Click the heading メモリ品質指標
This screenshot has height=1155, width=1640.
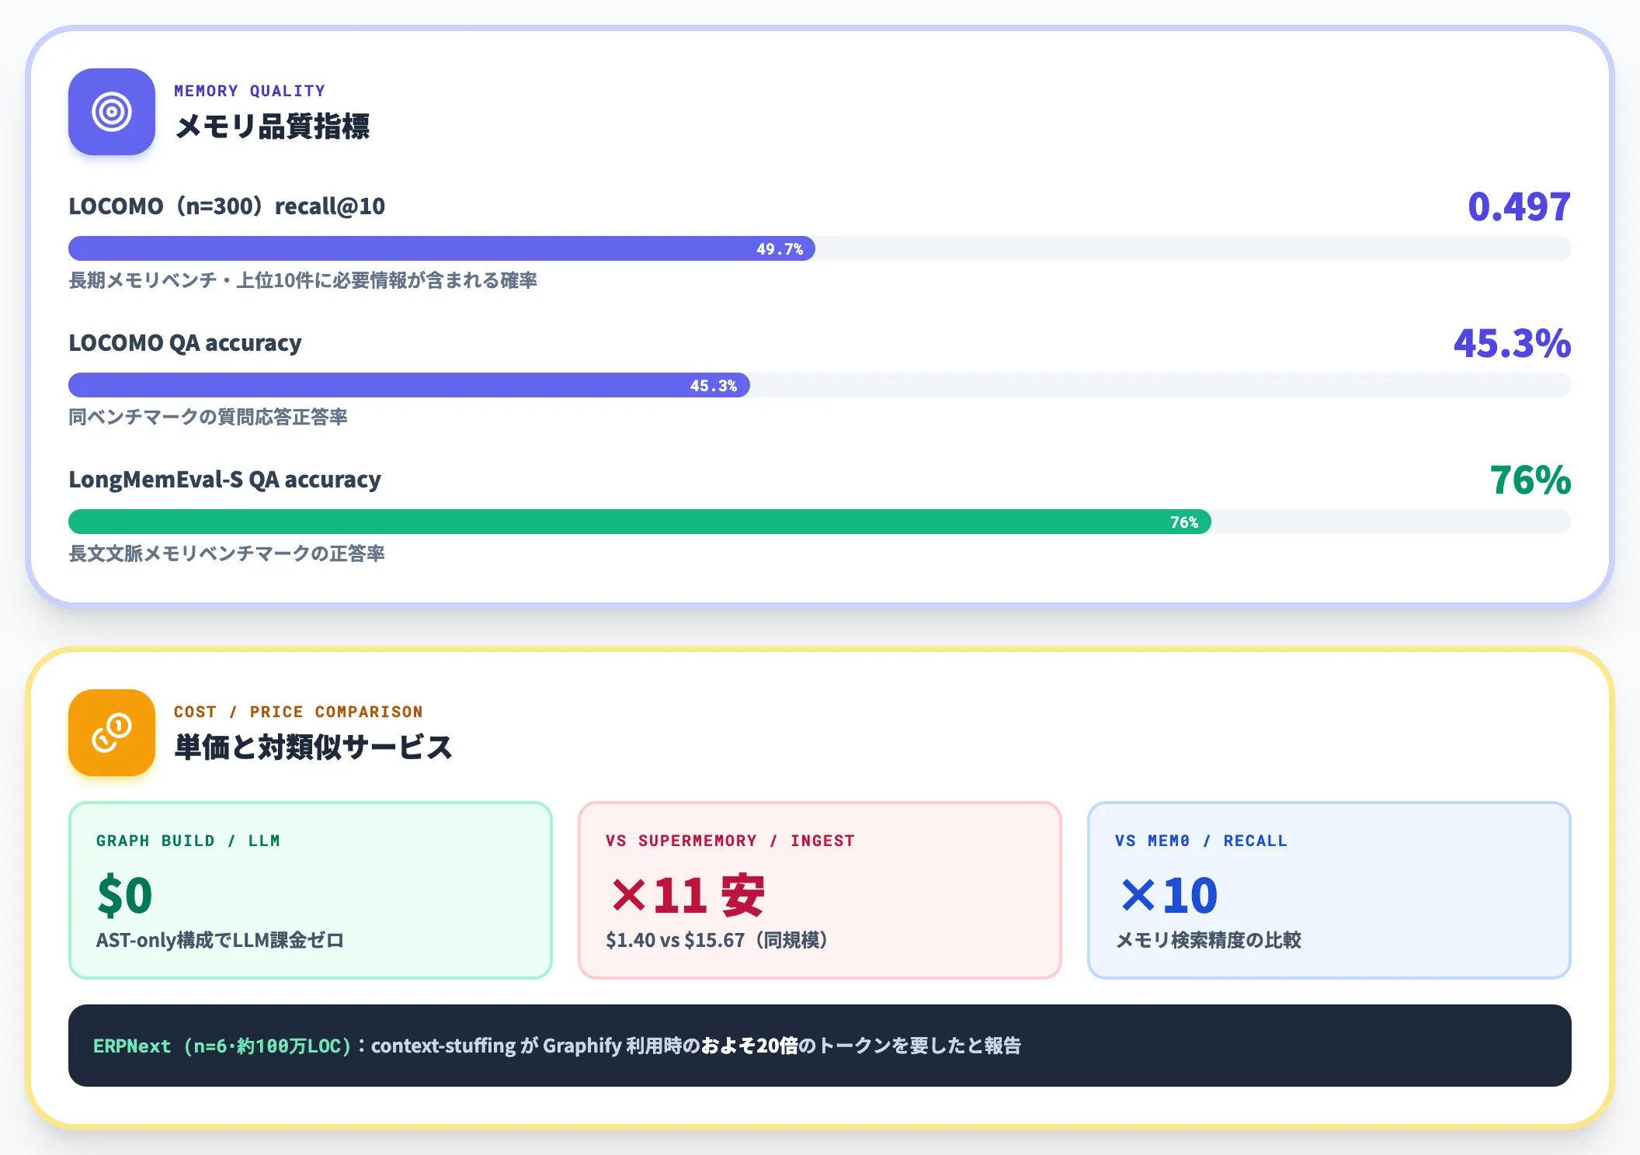272,127
